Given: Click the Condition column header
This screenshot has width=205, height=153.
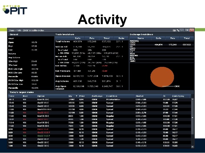Looking at the screenshot, I should tap(120, 96).
